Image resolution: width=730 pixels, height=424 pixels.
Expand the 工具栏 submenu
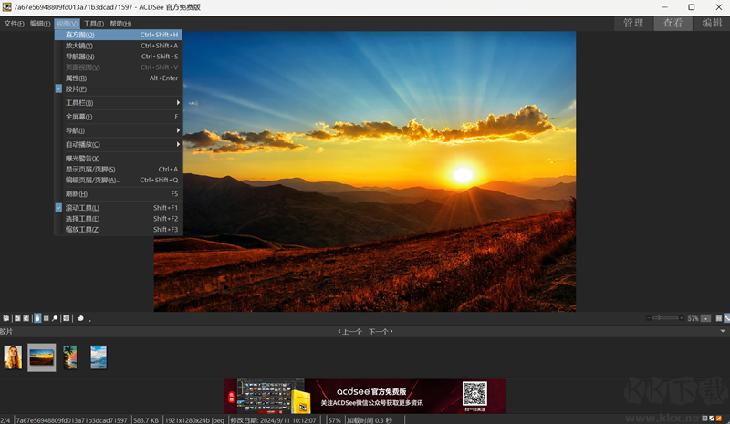pos(119,102)
